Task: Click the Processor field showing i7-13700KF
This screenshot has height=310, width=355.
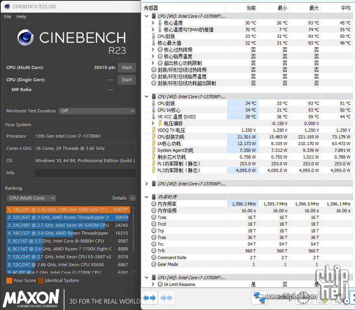Action: 85,136
